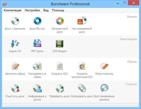Open Копировать в образ
The width and height of the screenshot is (141, 109).
pos(37,70)
